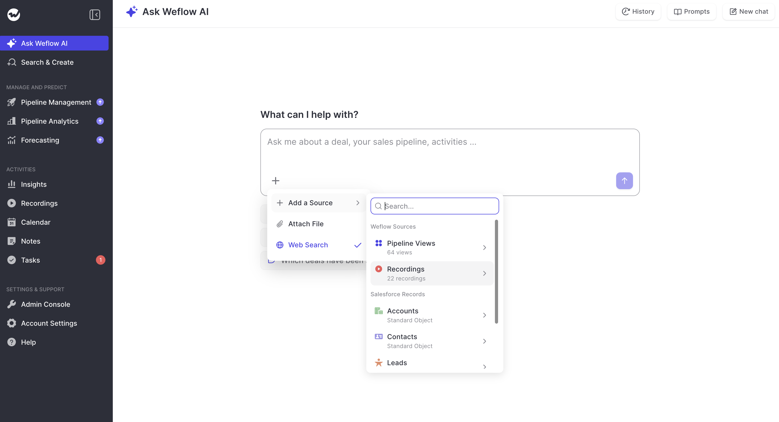Expand the Contacts chevron
The image size is (779, 422).
coord(484,341)
